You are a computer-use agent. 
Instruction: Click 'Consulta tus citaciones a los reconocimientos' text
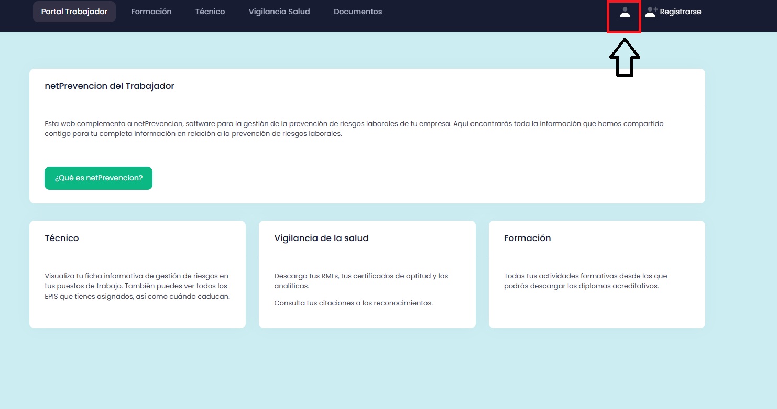[354, 303]
